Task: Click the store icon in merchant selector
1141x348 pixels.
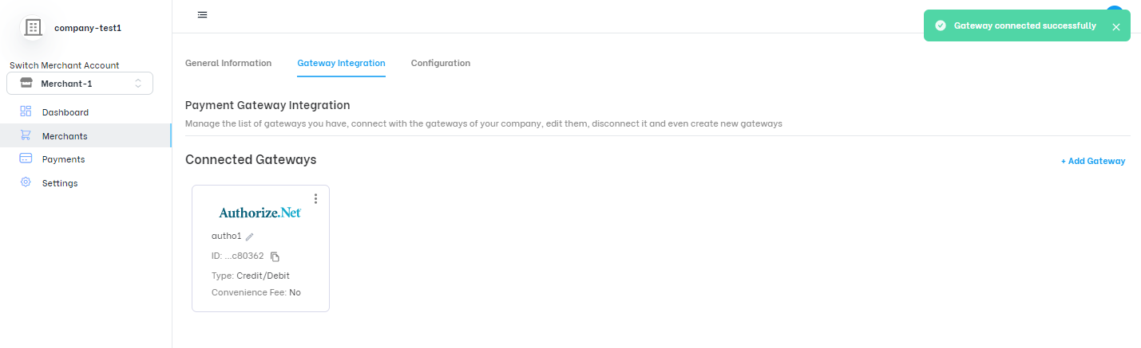Action: pyautogui.click(x=26, y=83)
